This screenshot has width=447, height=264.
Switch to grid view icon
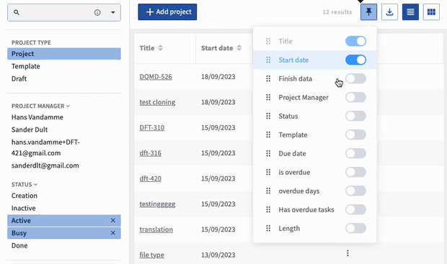[x=431, y=12]
